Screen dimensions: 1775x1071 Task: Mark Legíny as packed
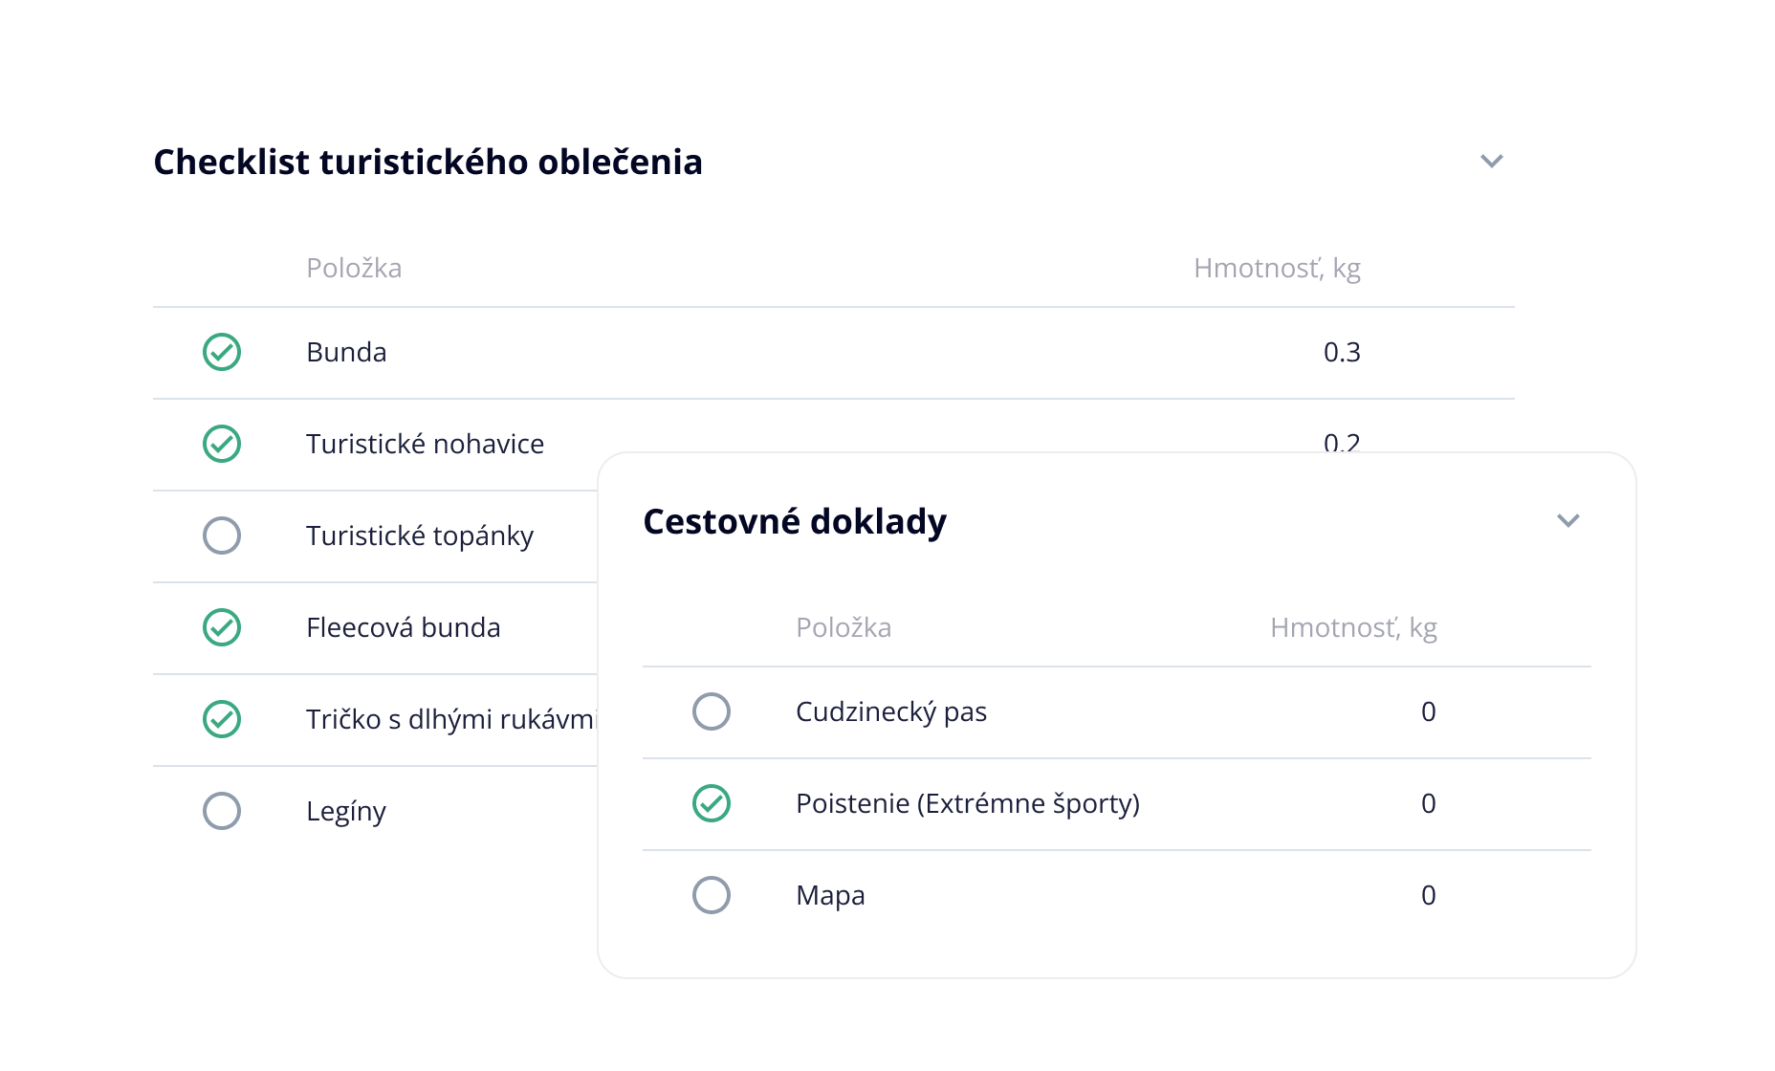(222, 811)
